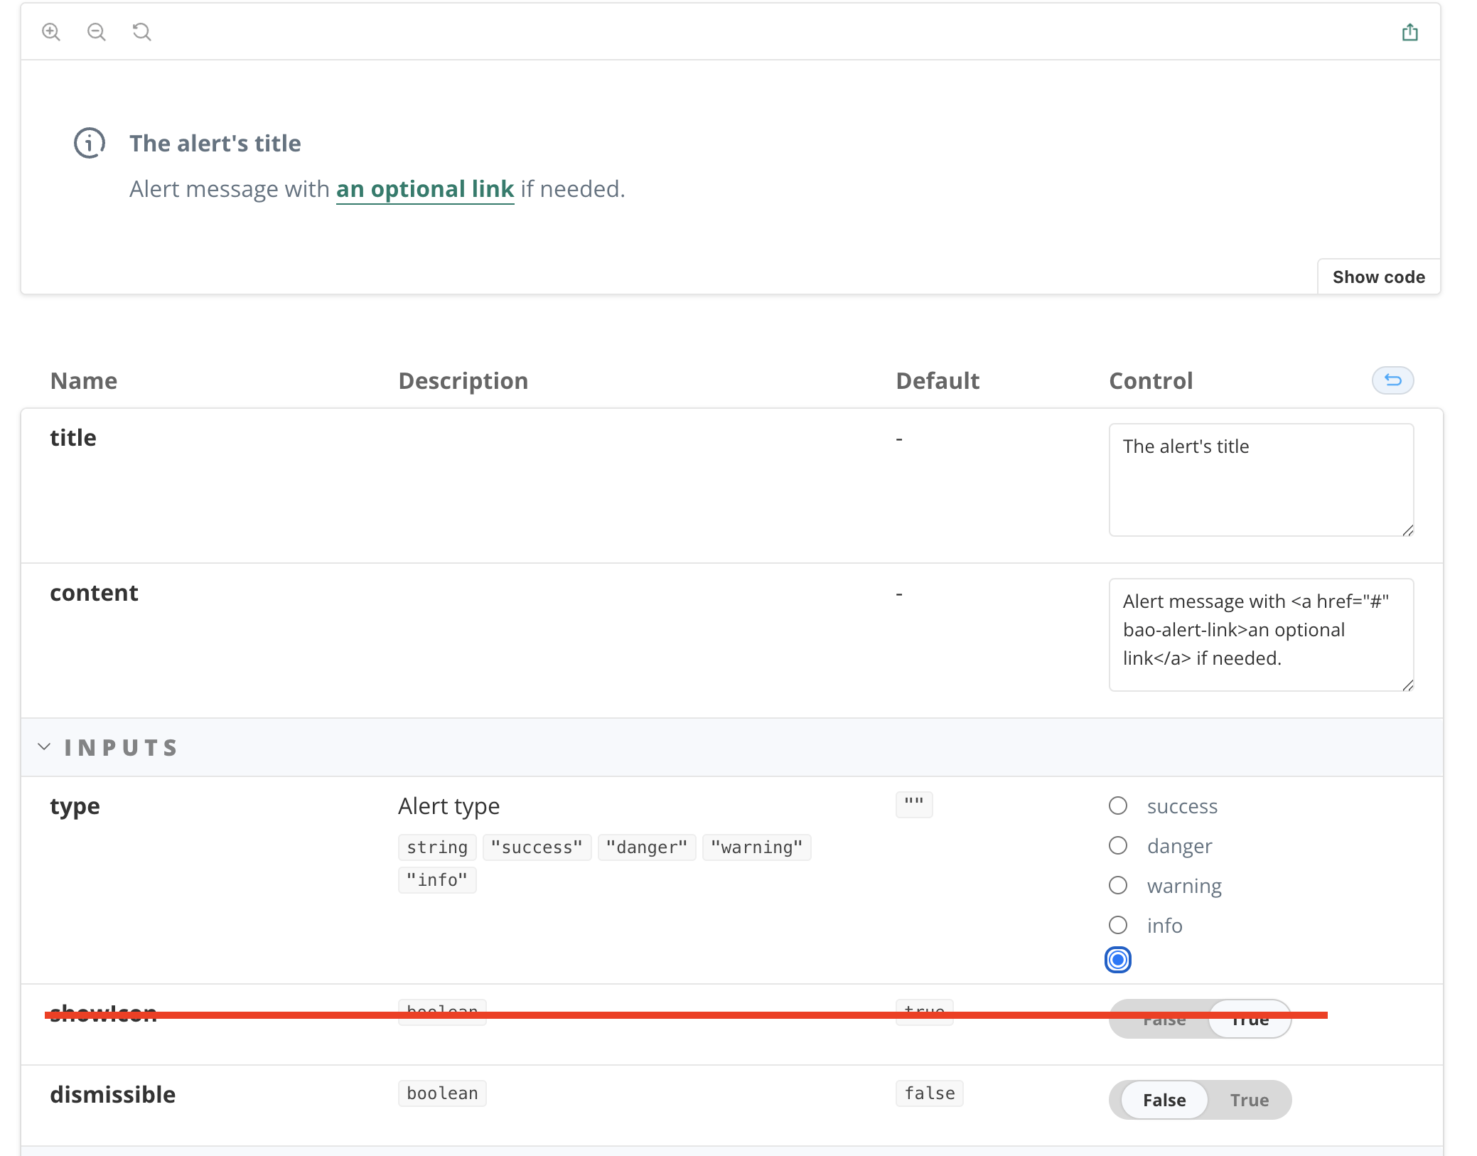Reset the preview zoom level

[x=141, y=31]
